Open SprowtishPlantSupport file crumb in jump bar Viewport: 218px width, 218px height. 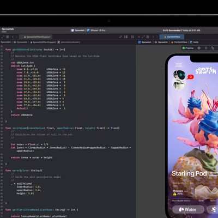point(43,42)
